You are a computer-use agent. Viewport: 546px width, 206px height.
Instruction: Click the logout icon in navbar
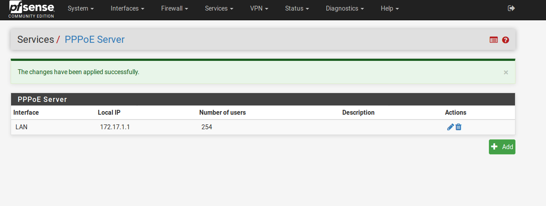tap(511, 8)
